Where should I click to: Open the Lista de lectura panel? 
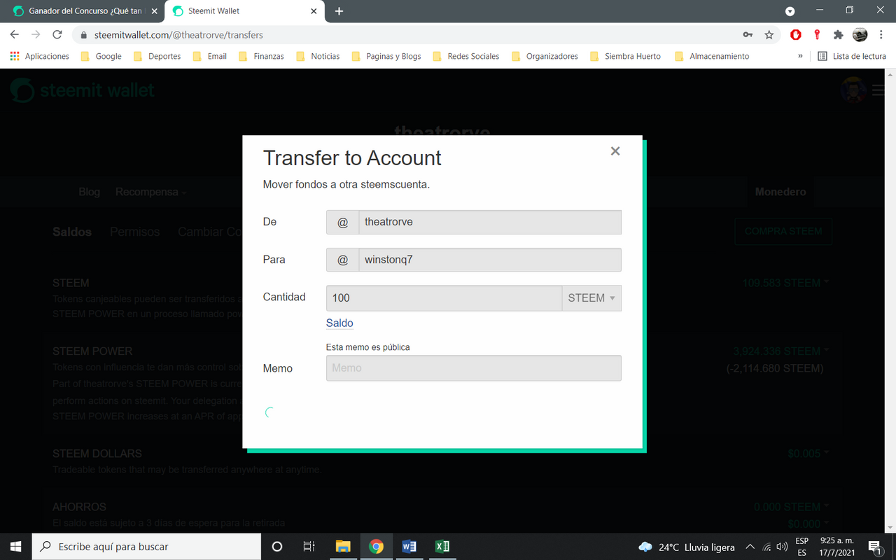852,56
